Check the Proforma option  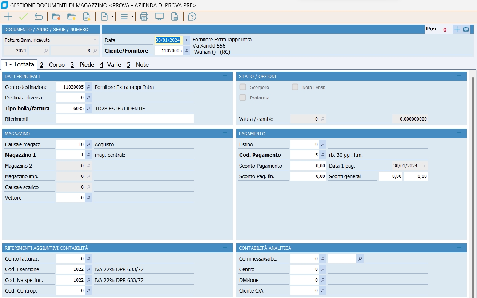[243, 98]
